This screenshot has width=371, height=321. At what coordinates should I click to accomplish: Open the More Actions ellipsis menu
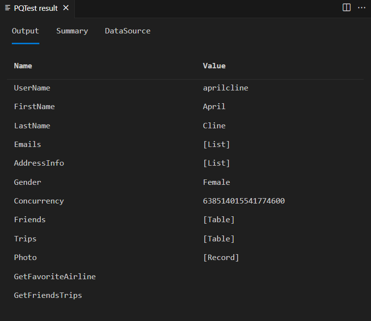coord(362,7)
